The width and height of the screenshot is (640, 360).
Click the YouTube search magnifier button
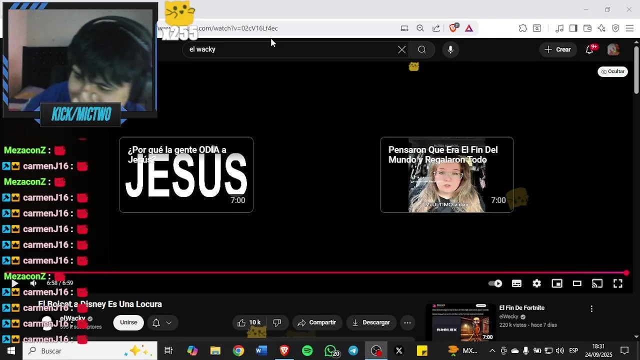click(422, 49)
